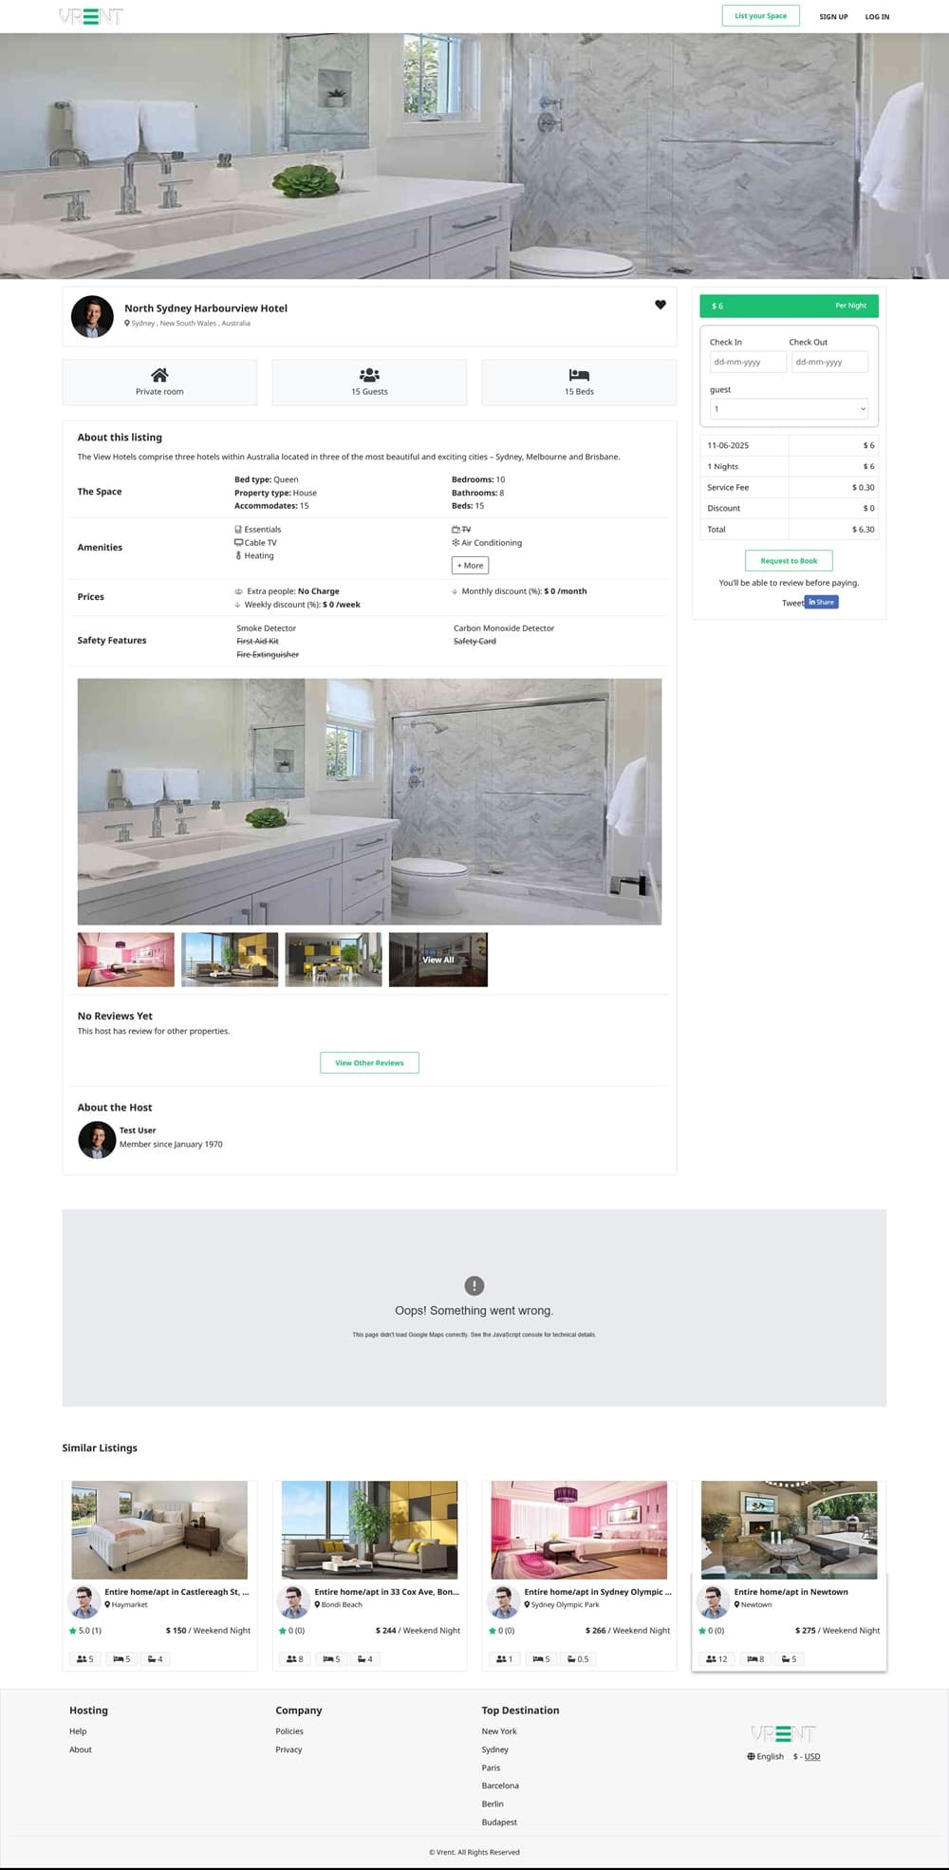Click the Private room house icon
Screen dimensions: 949x1870
pos(159,375)
